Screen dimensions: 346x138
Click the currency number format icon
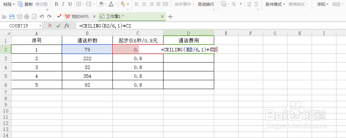click(224, 4)
